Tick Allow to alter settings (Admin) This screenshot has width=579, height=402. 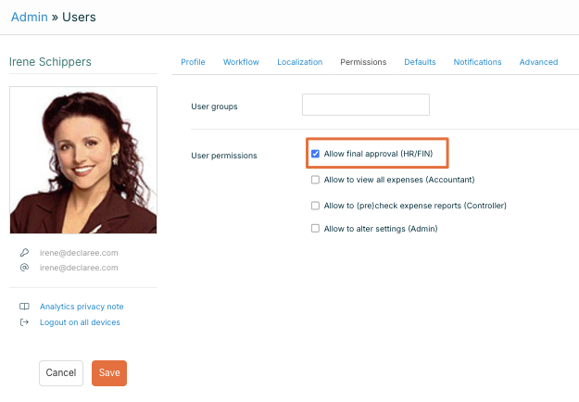tap(316, 229)
